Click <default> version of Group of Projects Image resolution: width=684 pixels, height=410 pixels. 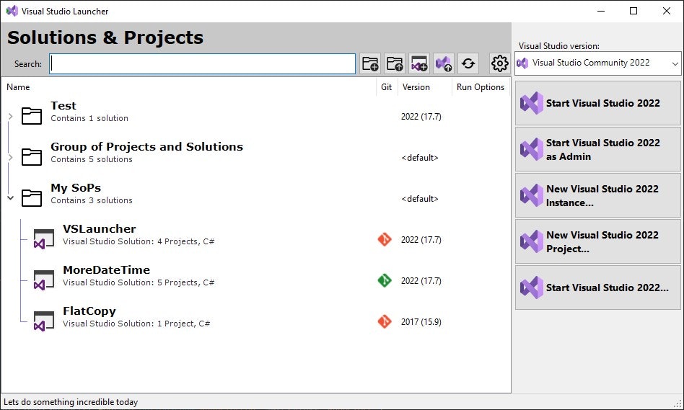[420, 158]
